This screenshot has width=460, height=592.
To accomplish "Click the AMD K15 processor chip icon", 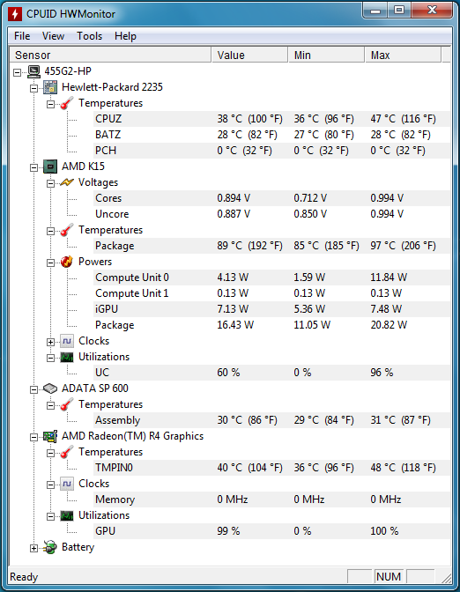I will tap(50, 166).
